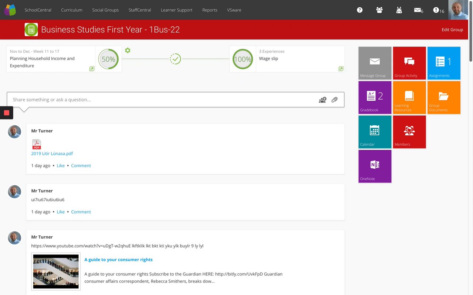Comment on the 2019 Litir Lúnasa.pdf post
This screenshot has height=295, width=473.
[x=81, y=166]
